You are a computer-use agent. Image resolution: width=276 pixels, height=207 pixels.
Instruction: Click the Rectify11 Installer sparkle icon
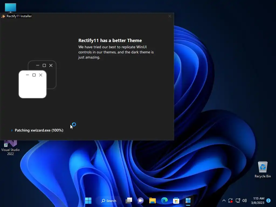tap(3, 16)
